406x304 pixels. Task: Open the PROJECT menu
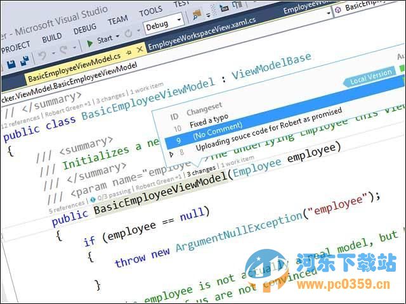(x=15, y=47)
